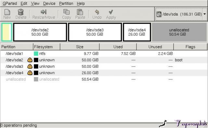This screenshot has height=128, width=208.
Task: Click the warning icon next to /dev/sda4
Action: pos(30,73)
